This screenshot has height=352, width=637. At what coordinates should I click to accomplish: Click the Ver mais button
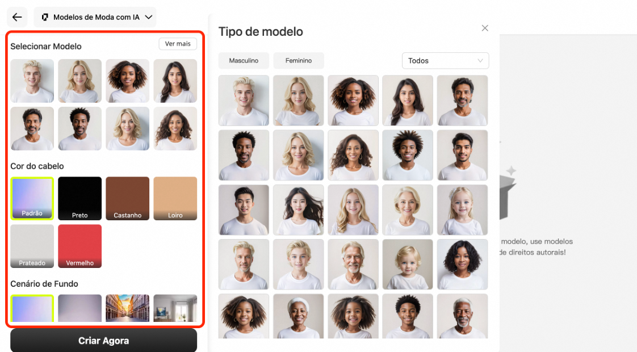(178, 44)
